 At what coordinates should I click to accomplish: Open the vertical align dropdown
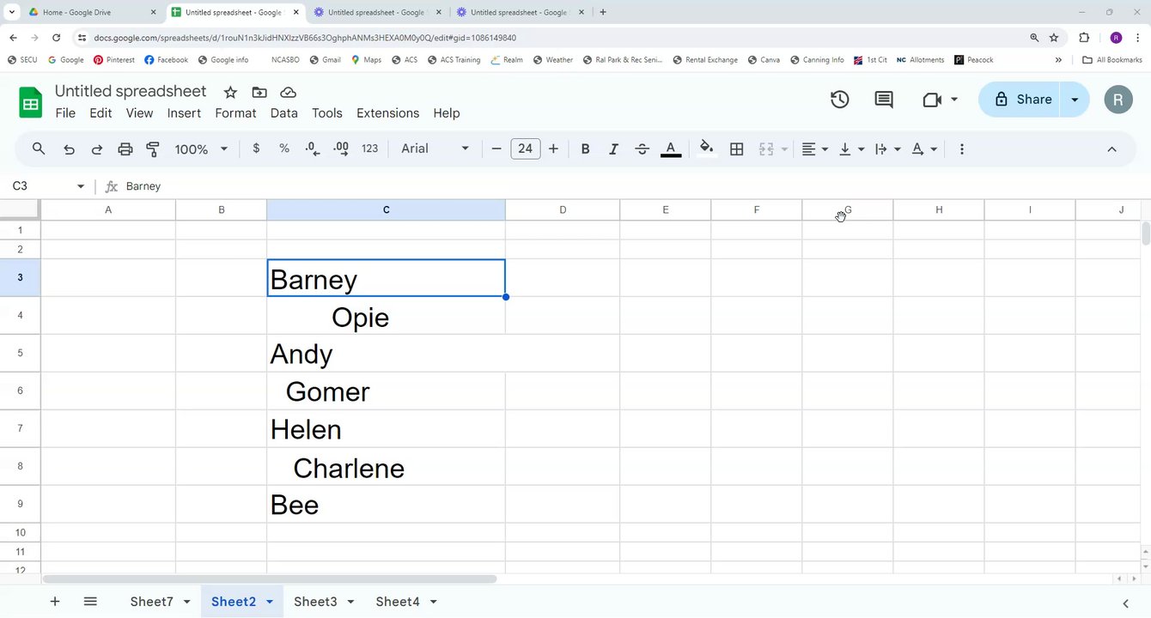click(851, 149)
